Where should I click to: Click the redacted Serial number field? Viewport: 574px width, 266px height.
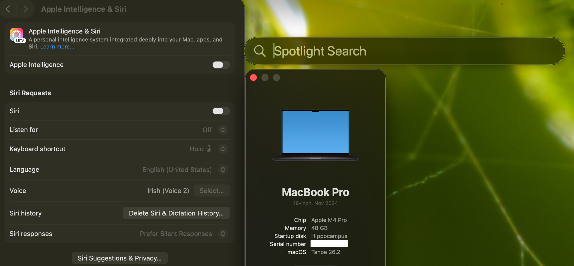tap(329, 244)
